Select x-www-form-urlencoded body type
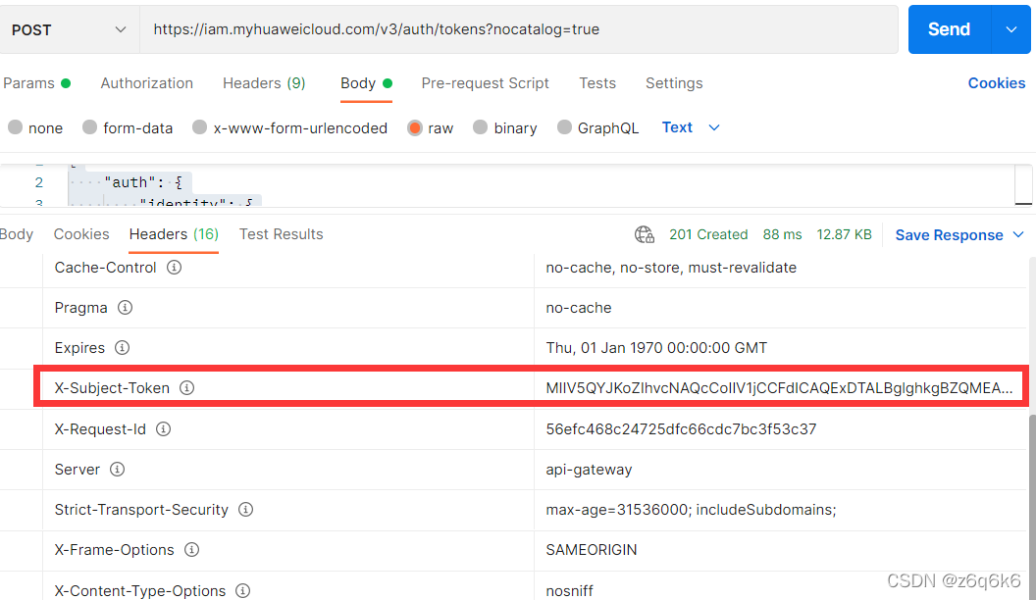Viewport: 1036px width, 600px height. [199, 127]
